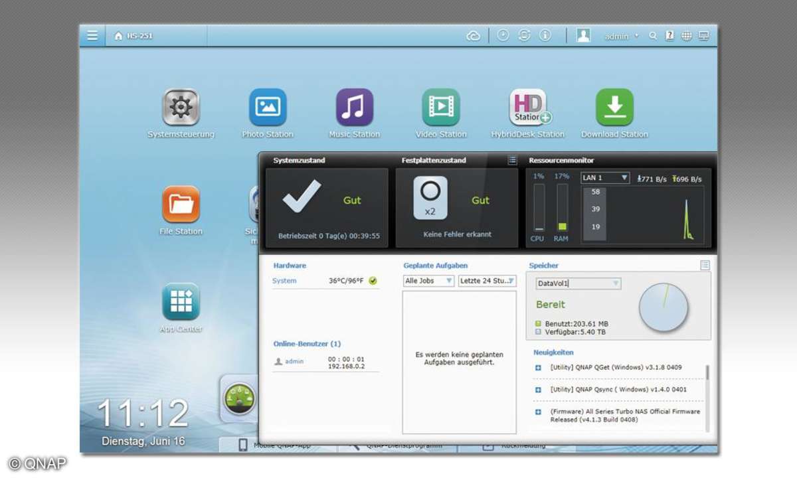Open Festplattenzustand list view icon
Image resolution: width=797 pixels, height=478 pixels.
click(x=512, y=160)
